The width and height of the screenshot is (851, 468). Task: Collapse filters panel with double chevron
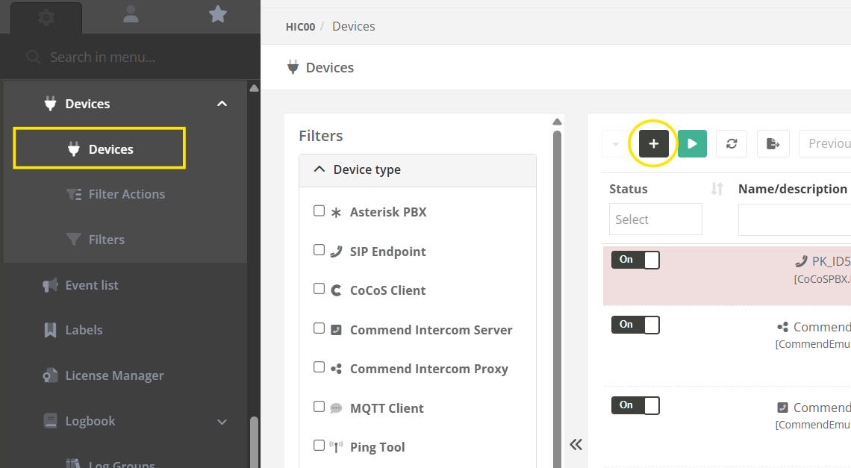[576, 445]
